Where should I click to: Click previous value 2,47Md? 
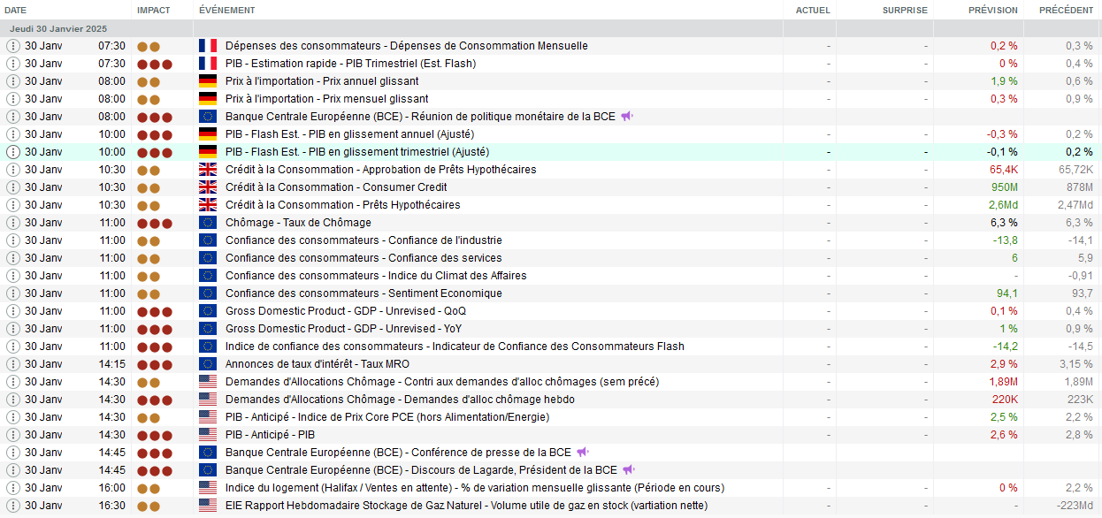(x=1075, y=205)
